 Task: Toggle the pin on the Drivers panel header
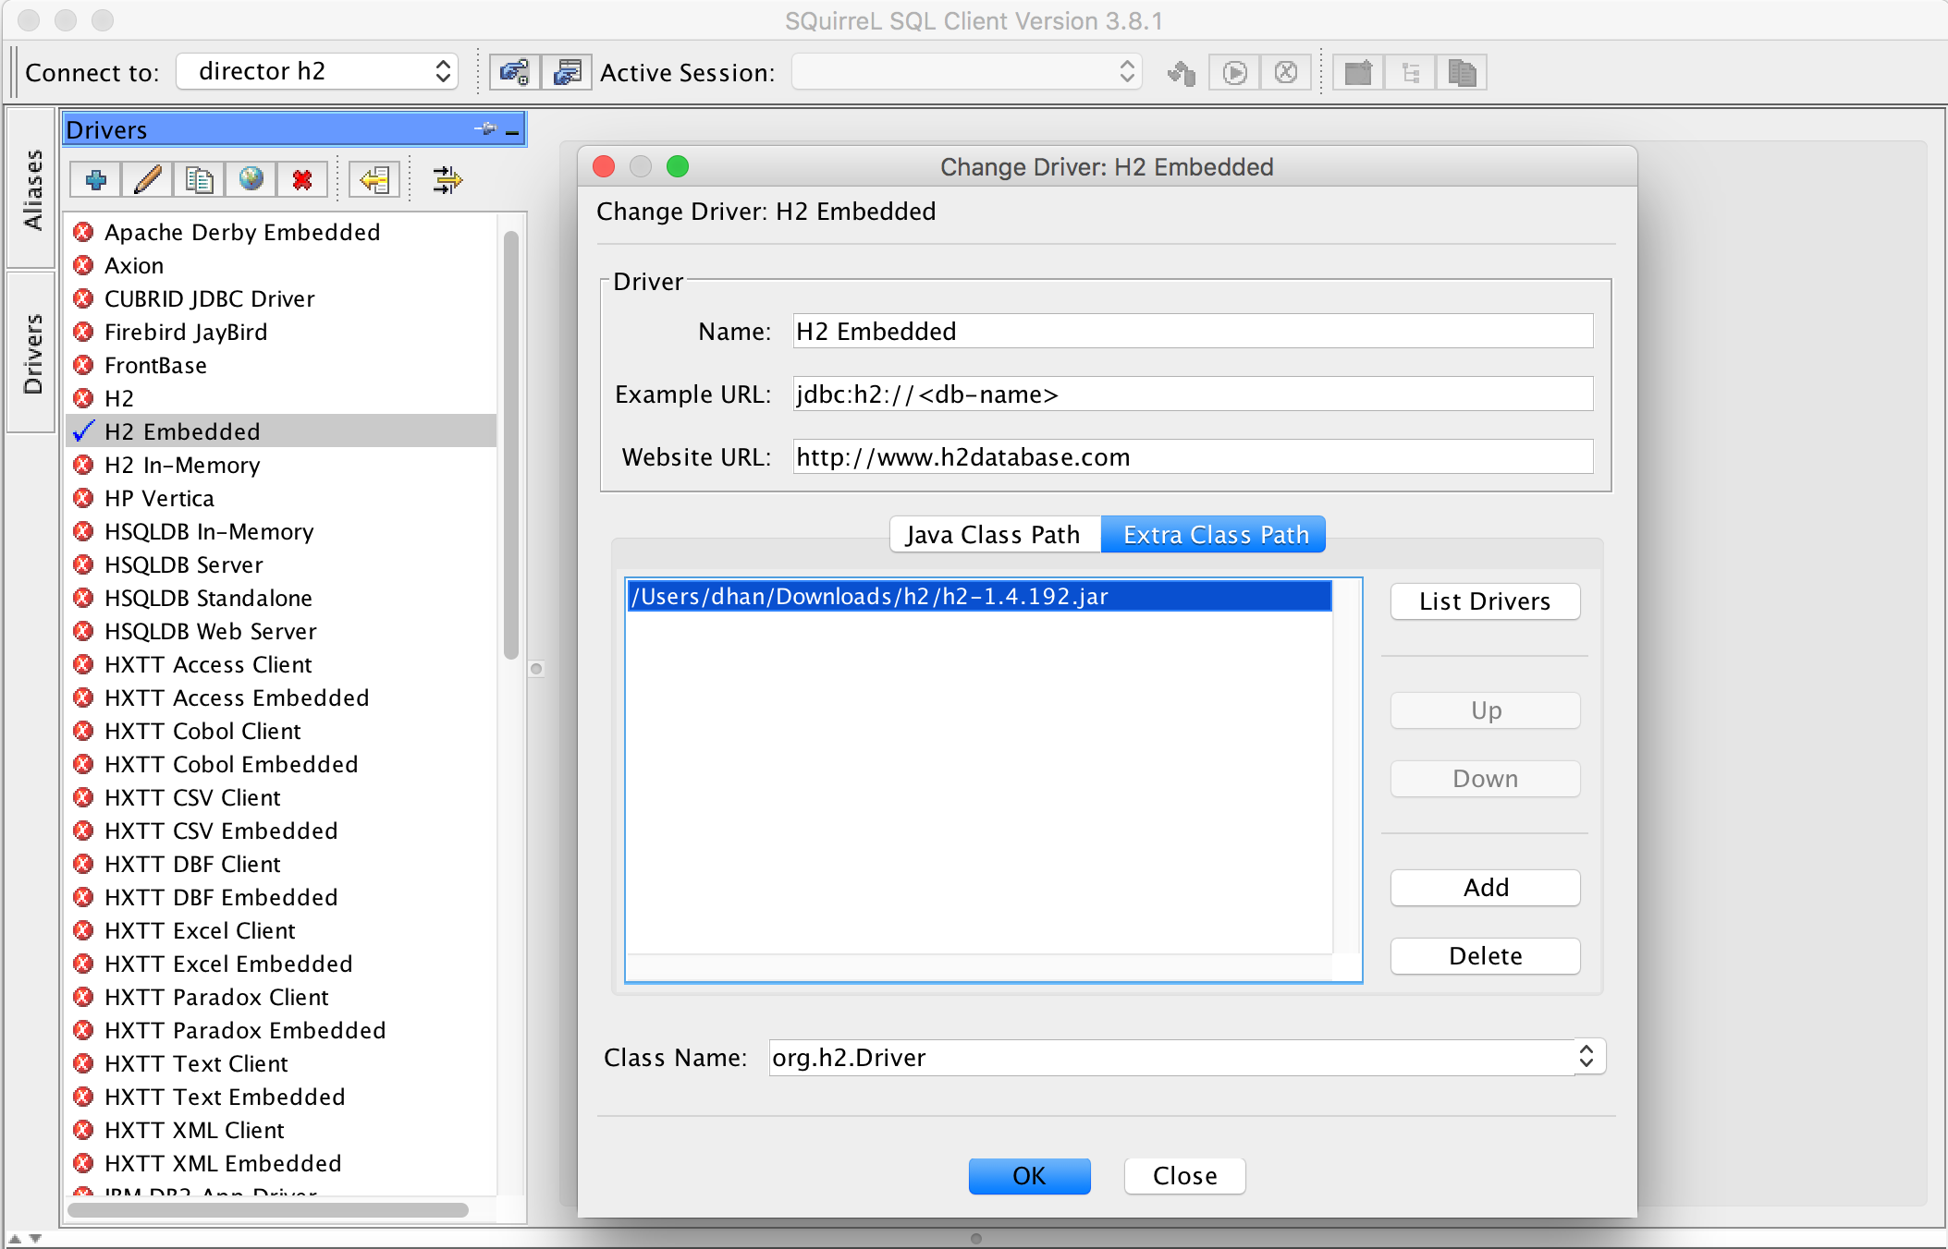point(486,129)
